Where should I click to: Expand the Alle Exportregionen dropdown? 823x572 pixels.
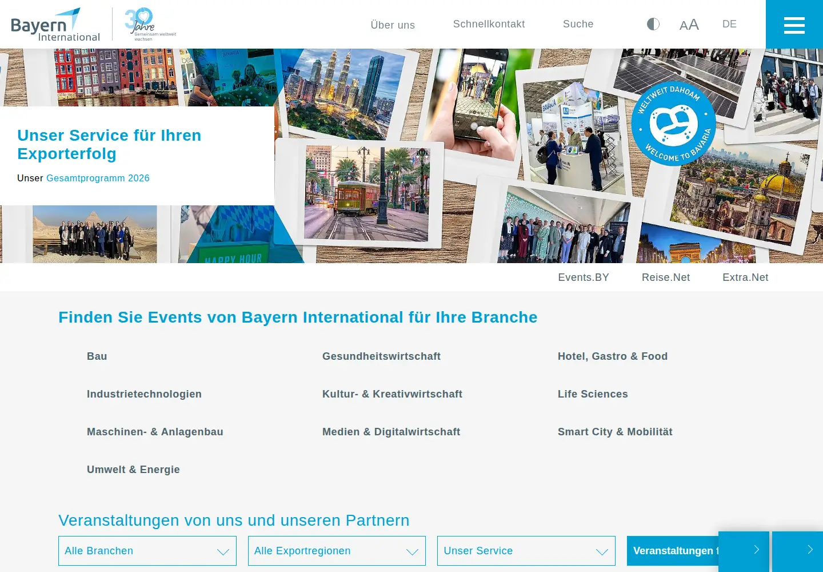[x=337, y=551]
